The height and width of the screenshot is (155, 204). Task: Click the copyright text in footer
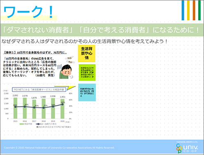click(x=59, y=148)
